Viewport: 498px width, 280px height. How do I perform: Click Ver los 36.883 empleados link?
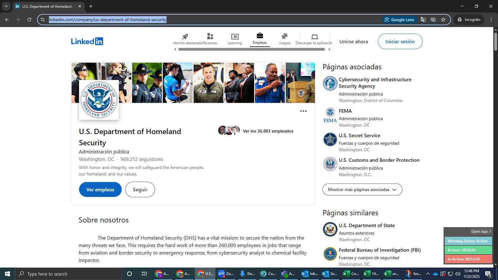pyautogui.click(x=268, y=131)
